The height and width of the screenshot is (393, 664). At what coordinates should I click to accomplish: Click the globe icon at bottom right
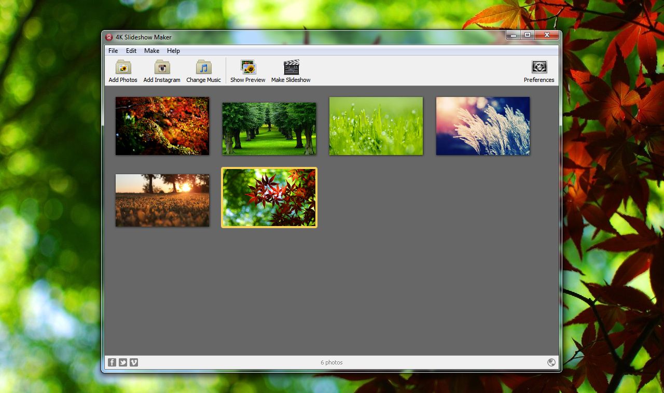pos(551,362)
